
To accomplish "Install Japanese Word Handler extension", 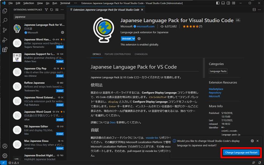I will pyautogui.click(x=60, y=47).
